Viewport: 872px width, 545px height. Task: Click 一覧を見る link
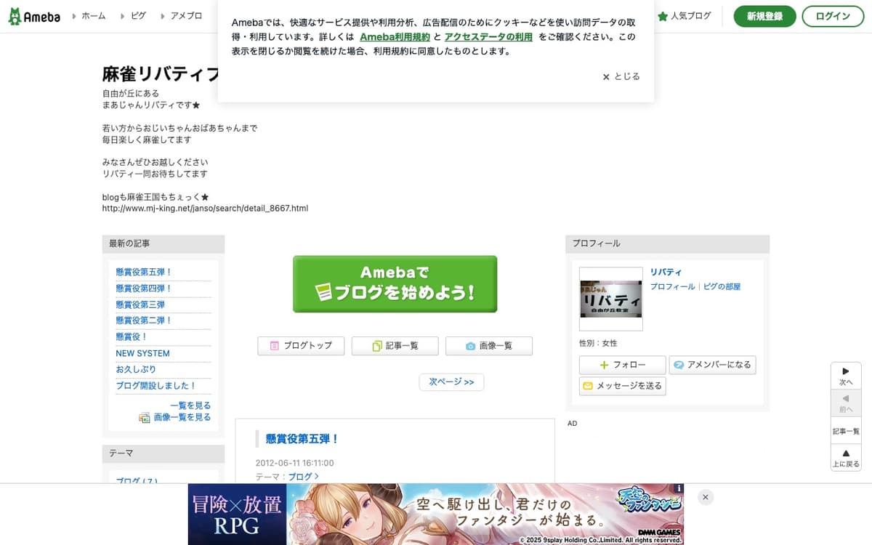click(190, 405)
